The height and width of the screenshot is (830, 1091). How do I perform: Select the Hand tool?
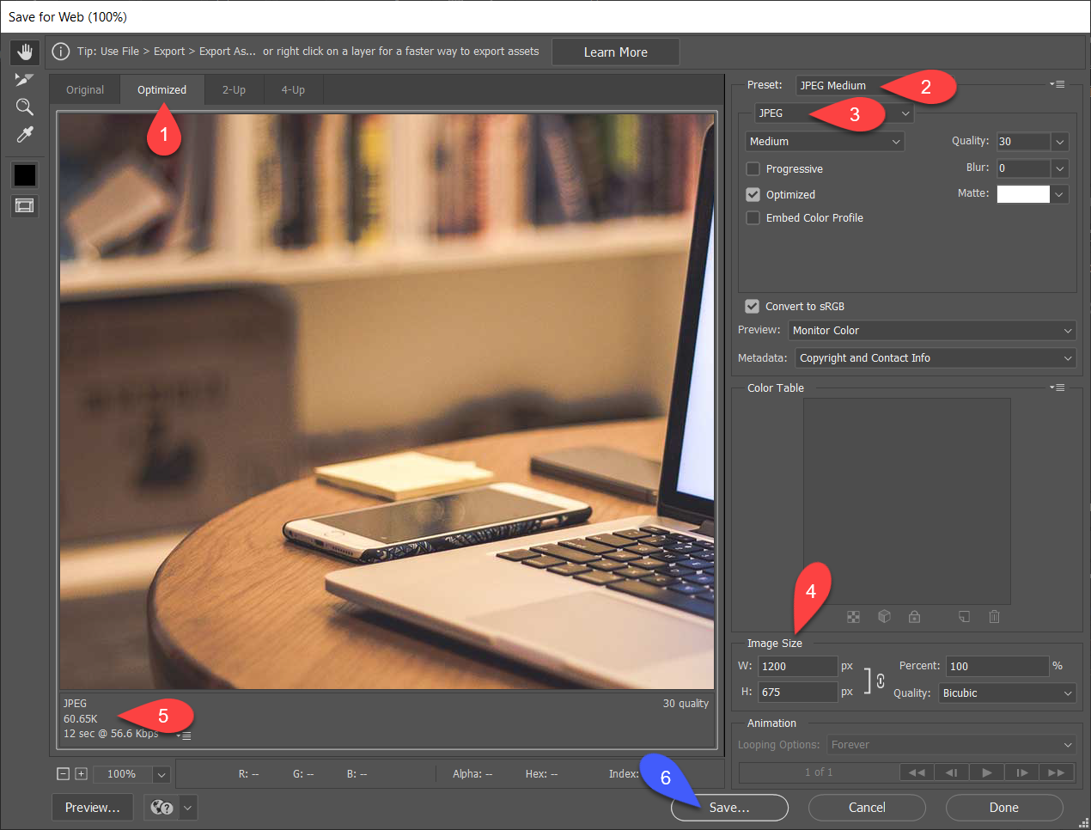tap(25, 52)
